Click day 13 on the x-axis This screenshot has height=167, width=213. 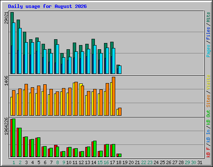click(87, 162)
